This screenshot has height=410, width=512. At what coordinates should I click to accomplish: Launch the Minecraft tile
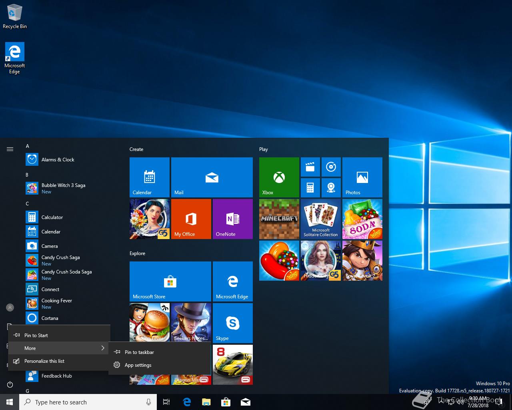[279, 219]
